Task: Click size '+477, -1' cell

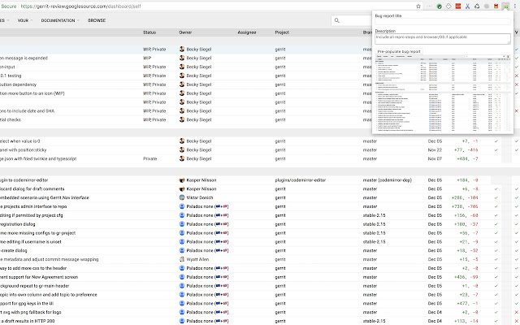Action: click(x=467, y=303)
